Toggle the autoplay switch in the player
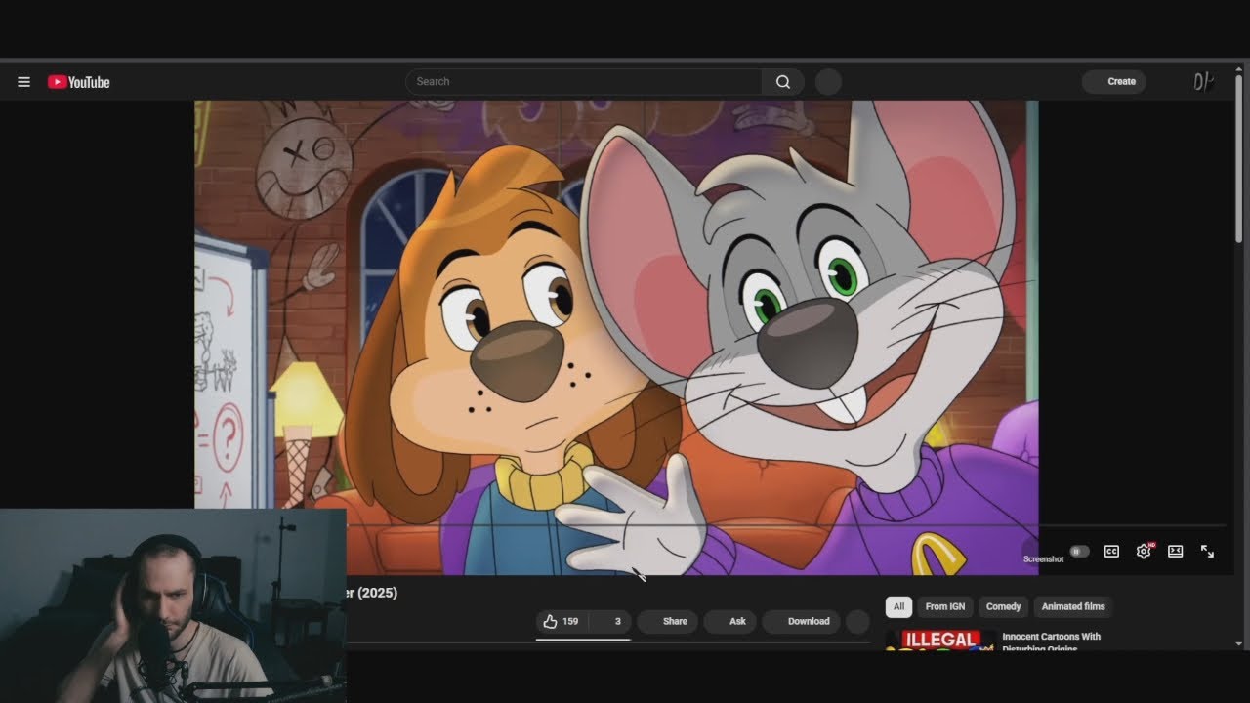Screen dimensions: 1250x703 1079,552
